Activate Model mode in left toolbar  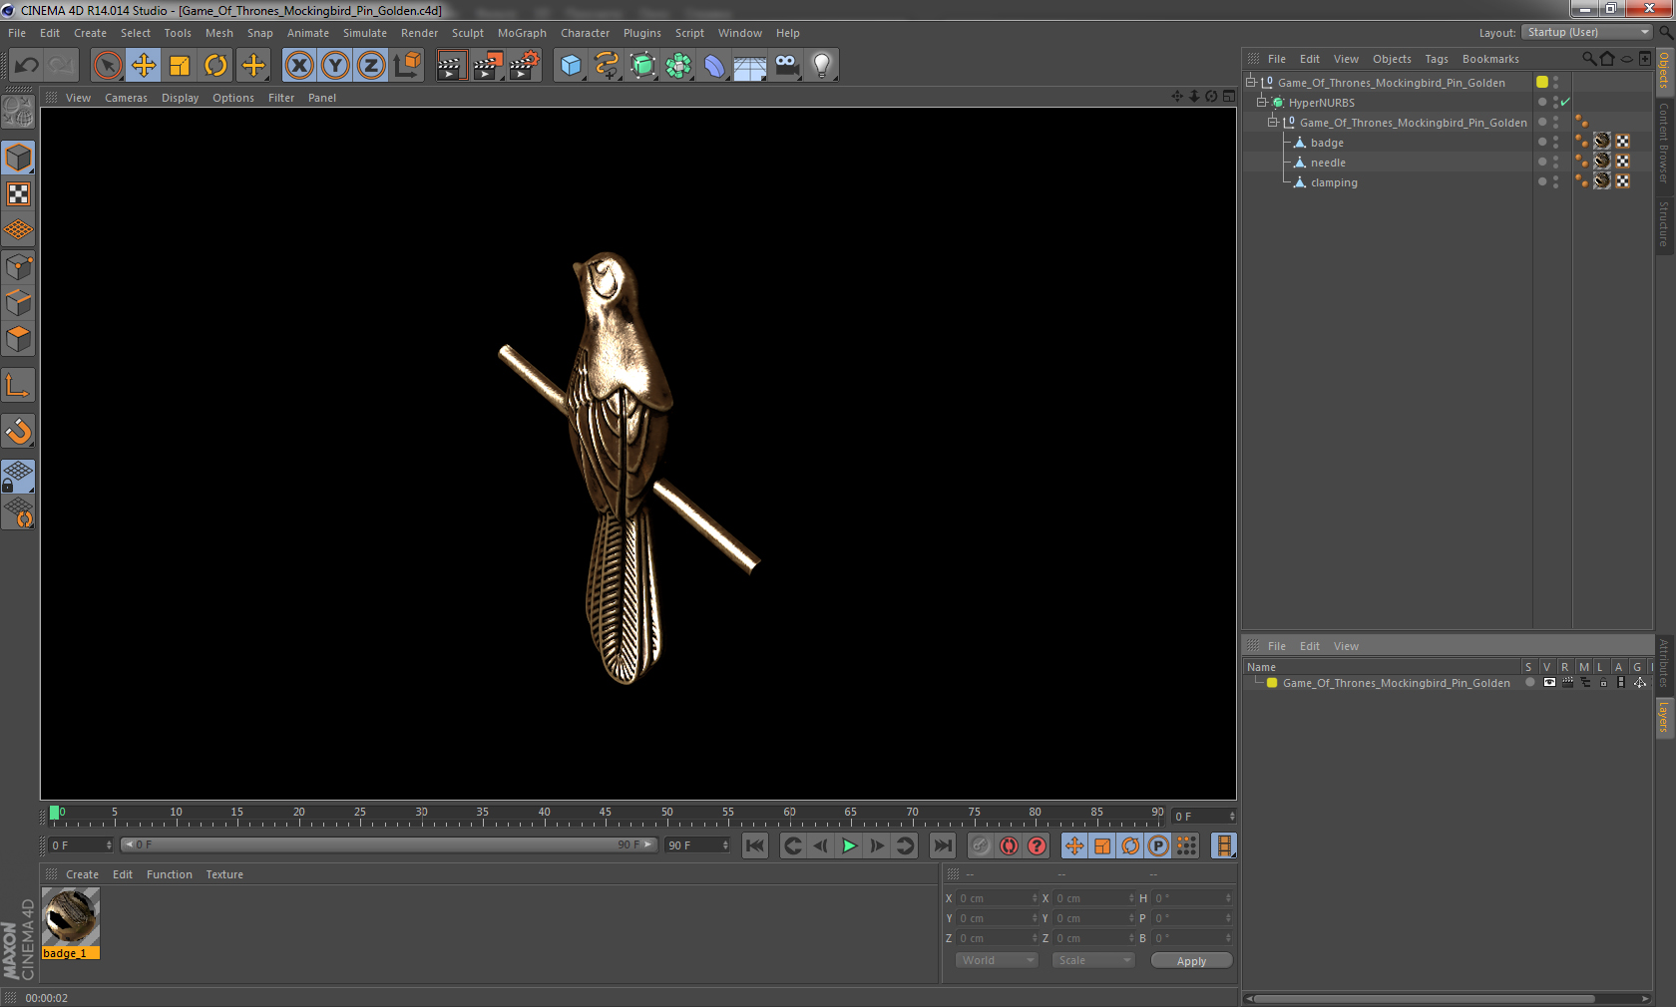click(18, 158)
